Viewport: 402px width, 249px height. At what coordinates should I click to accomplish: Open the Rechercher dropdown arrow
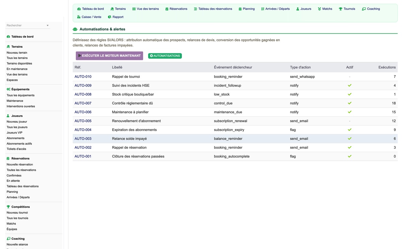pos(48,25)
